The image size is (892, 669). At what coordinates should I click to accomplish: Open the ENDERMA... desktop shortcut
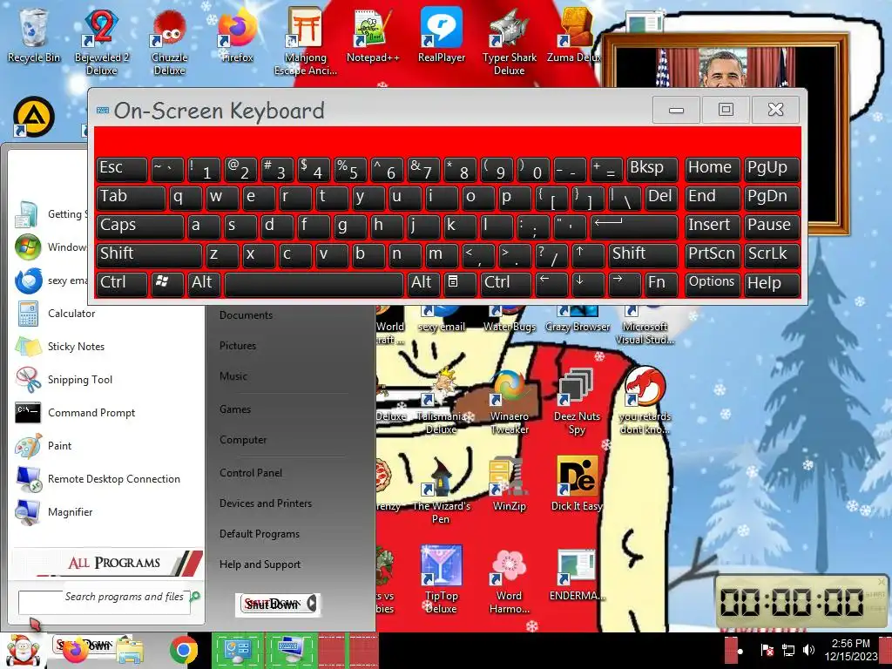coord(577,575)
